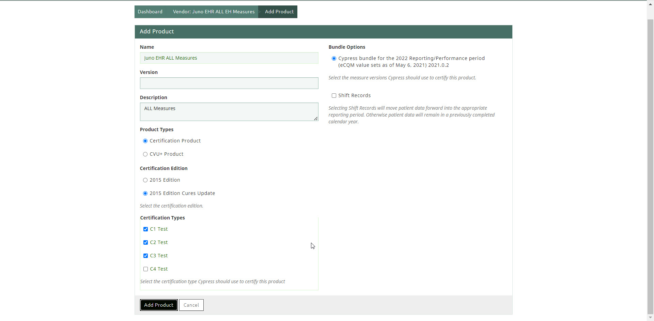The width and height of the screenshot is (654, 321).
Task: Select the Certification Product radio button
Action: pos(145,141)
